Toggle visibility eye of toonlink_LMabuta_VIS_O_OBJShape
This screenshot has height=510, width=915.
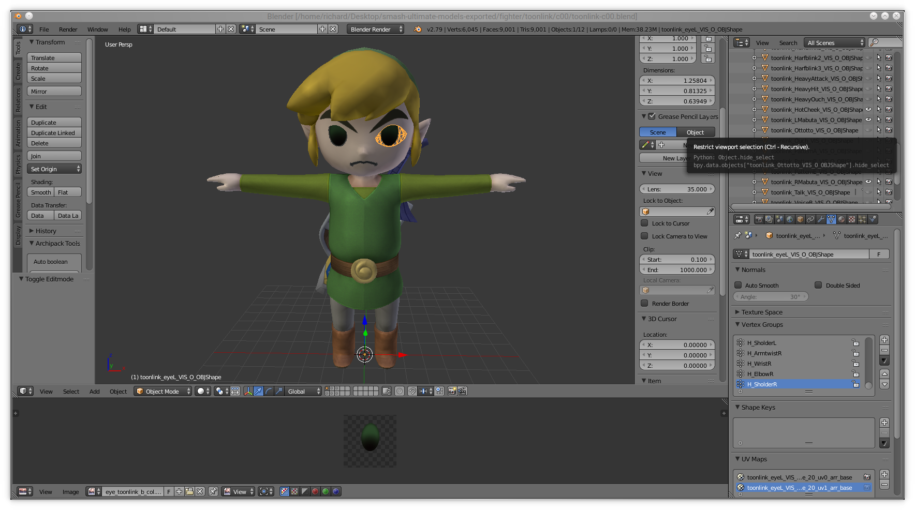pyautogui.click(x=868, y=119)
